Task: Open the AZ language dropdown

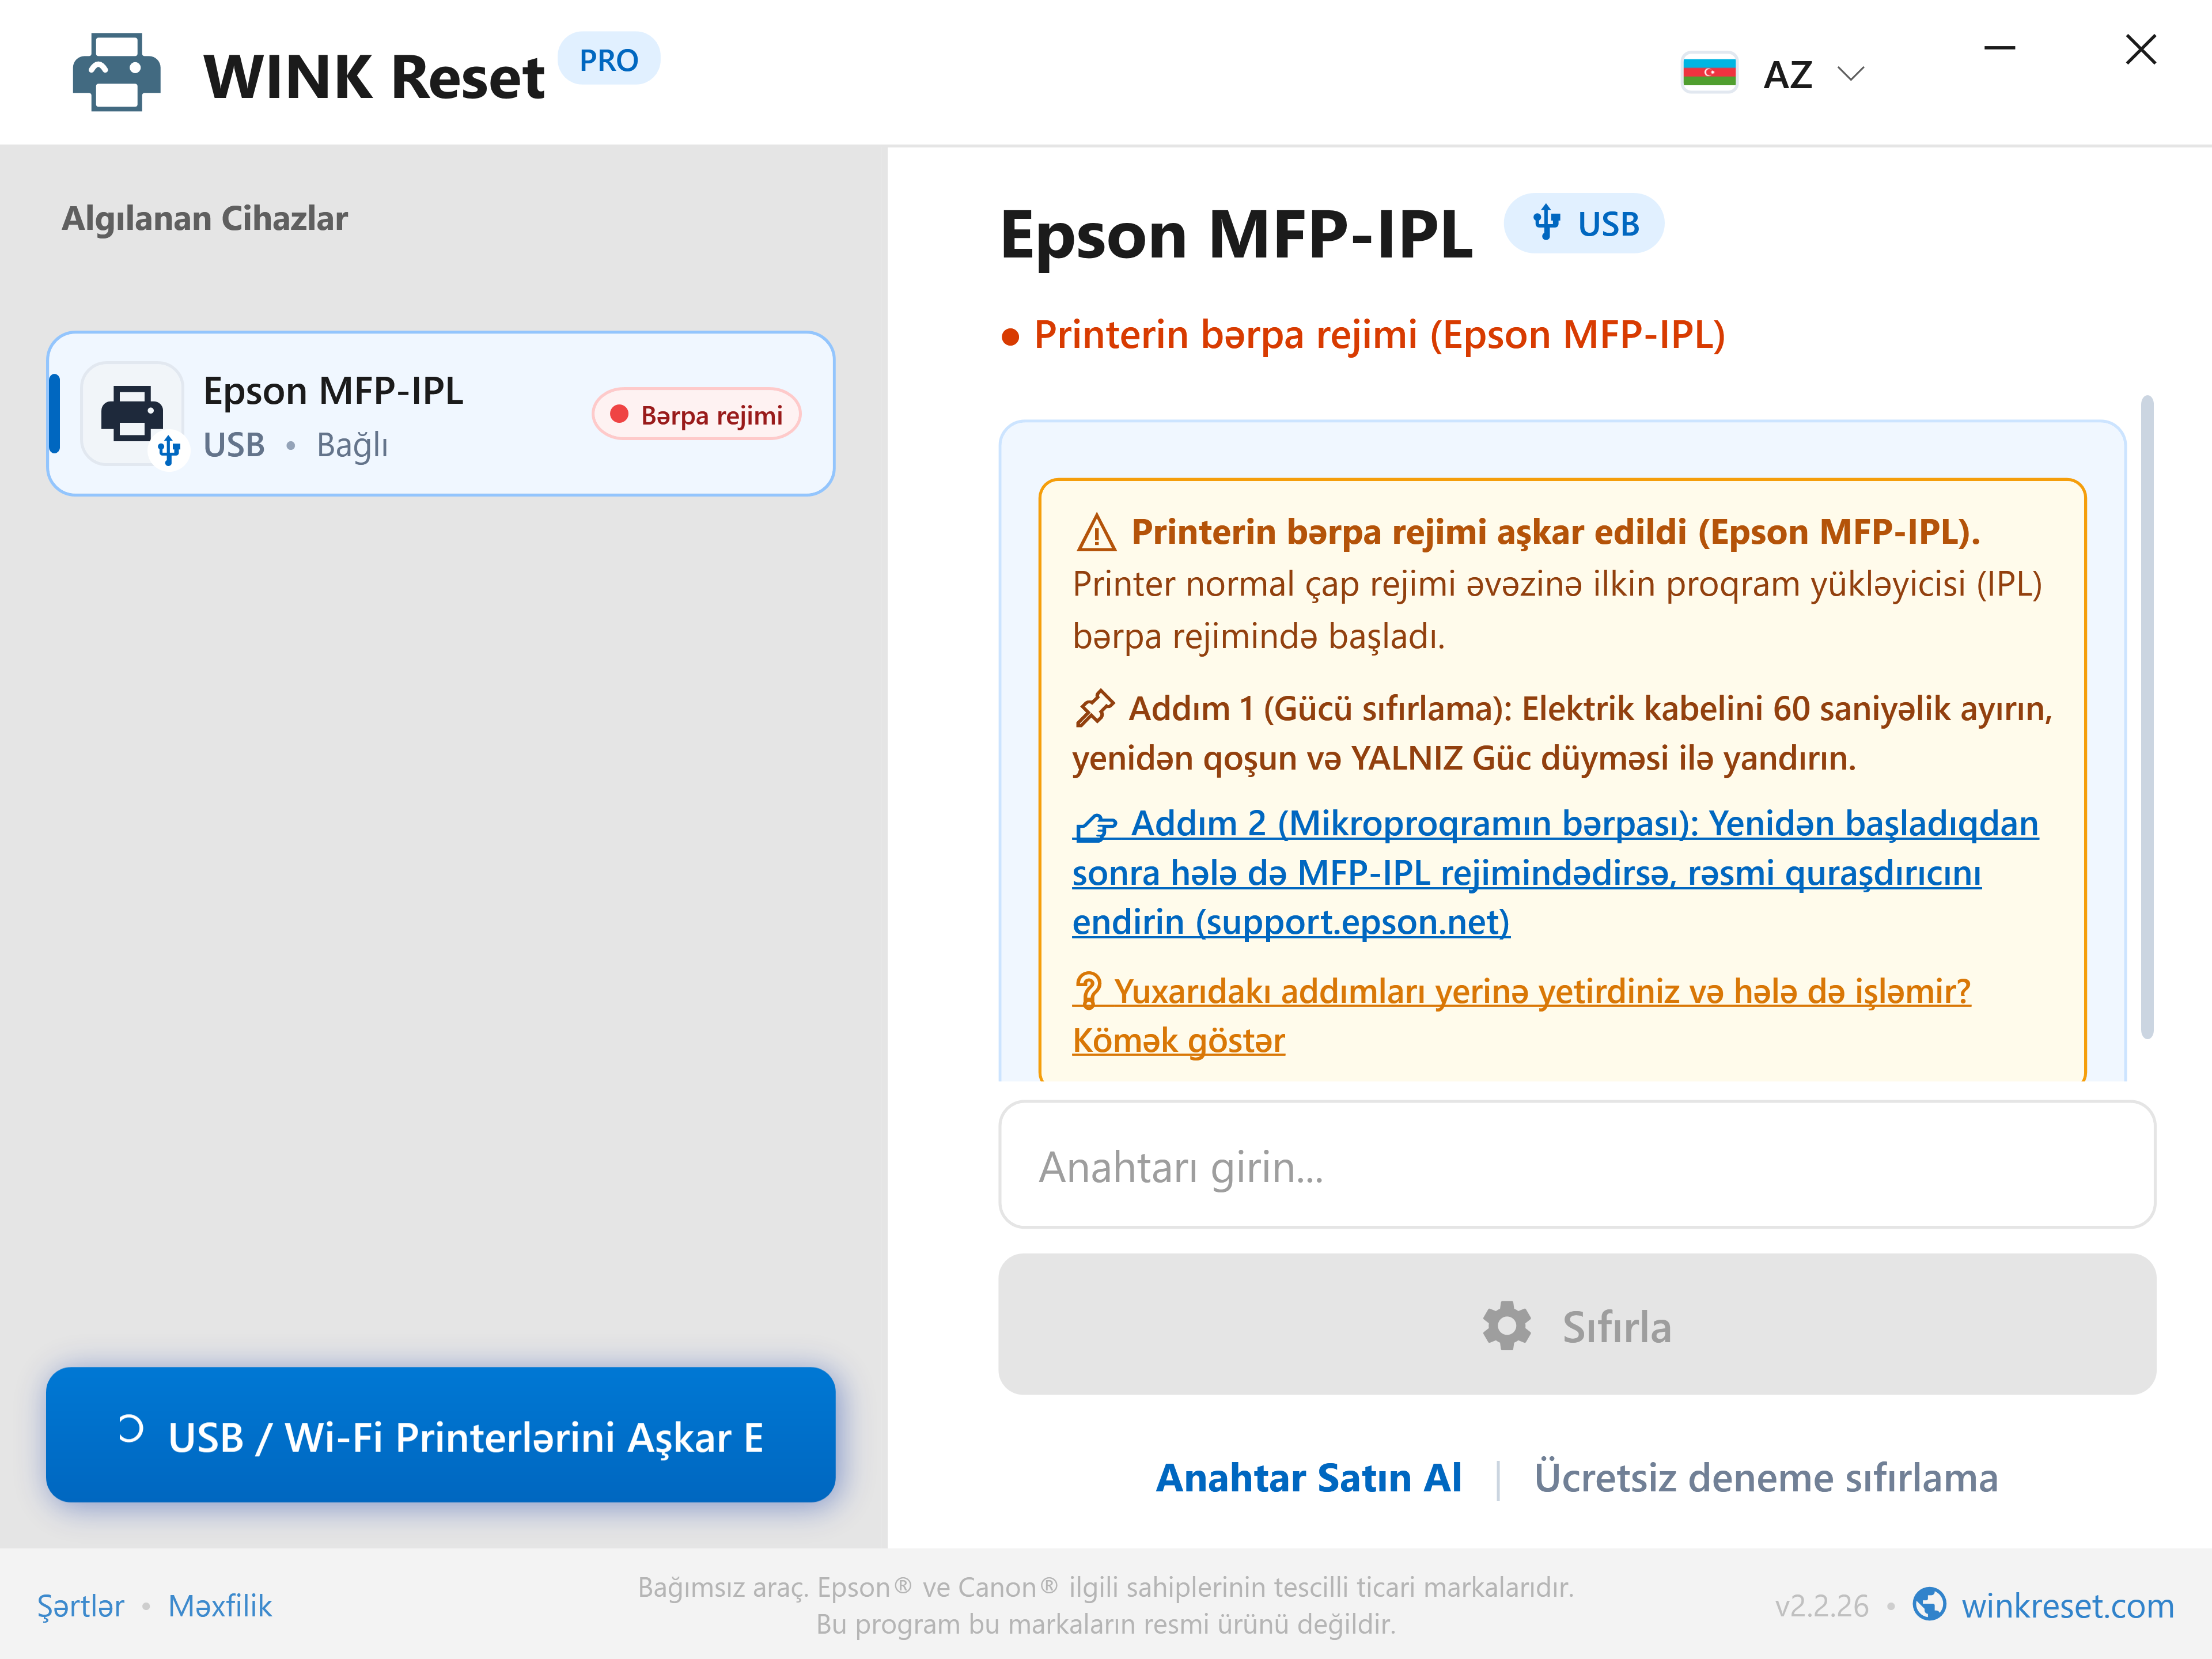Action: (1775, 74)
